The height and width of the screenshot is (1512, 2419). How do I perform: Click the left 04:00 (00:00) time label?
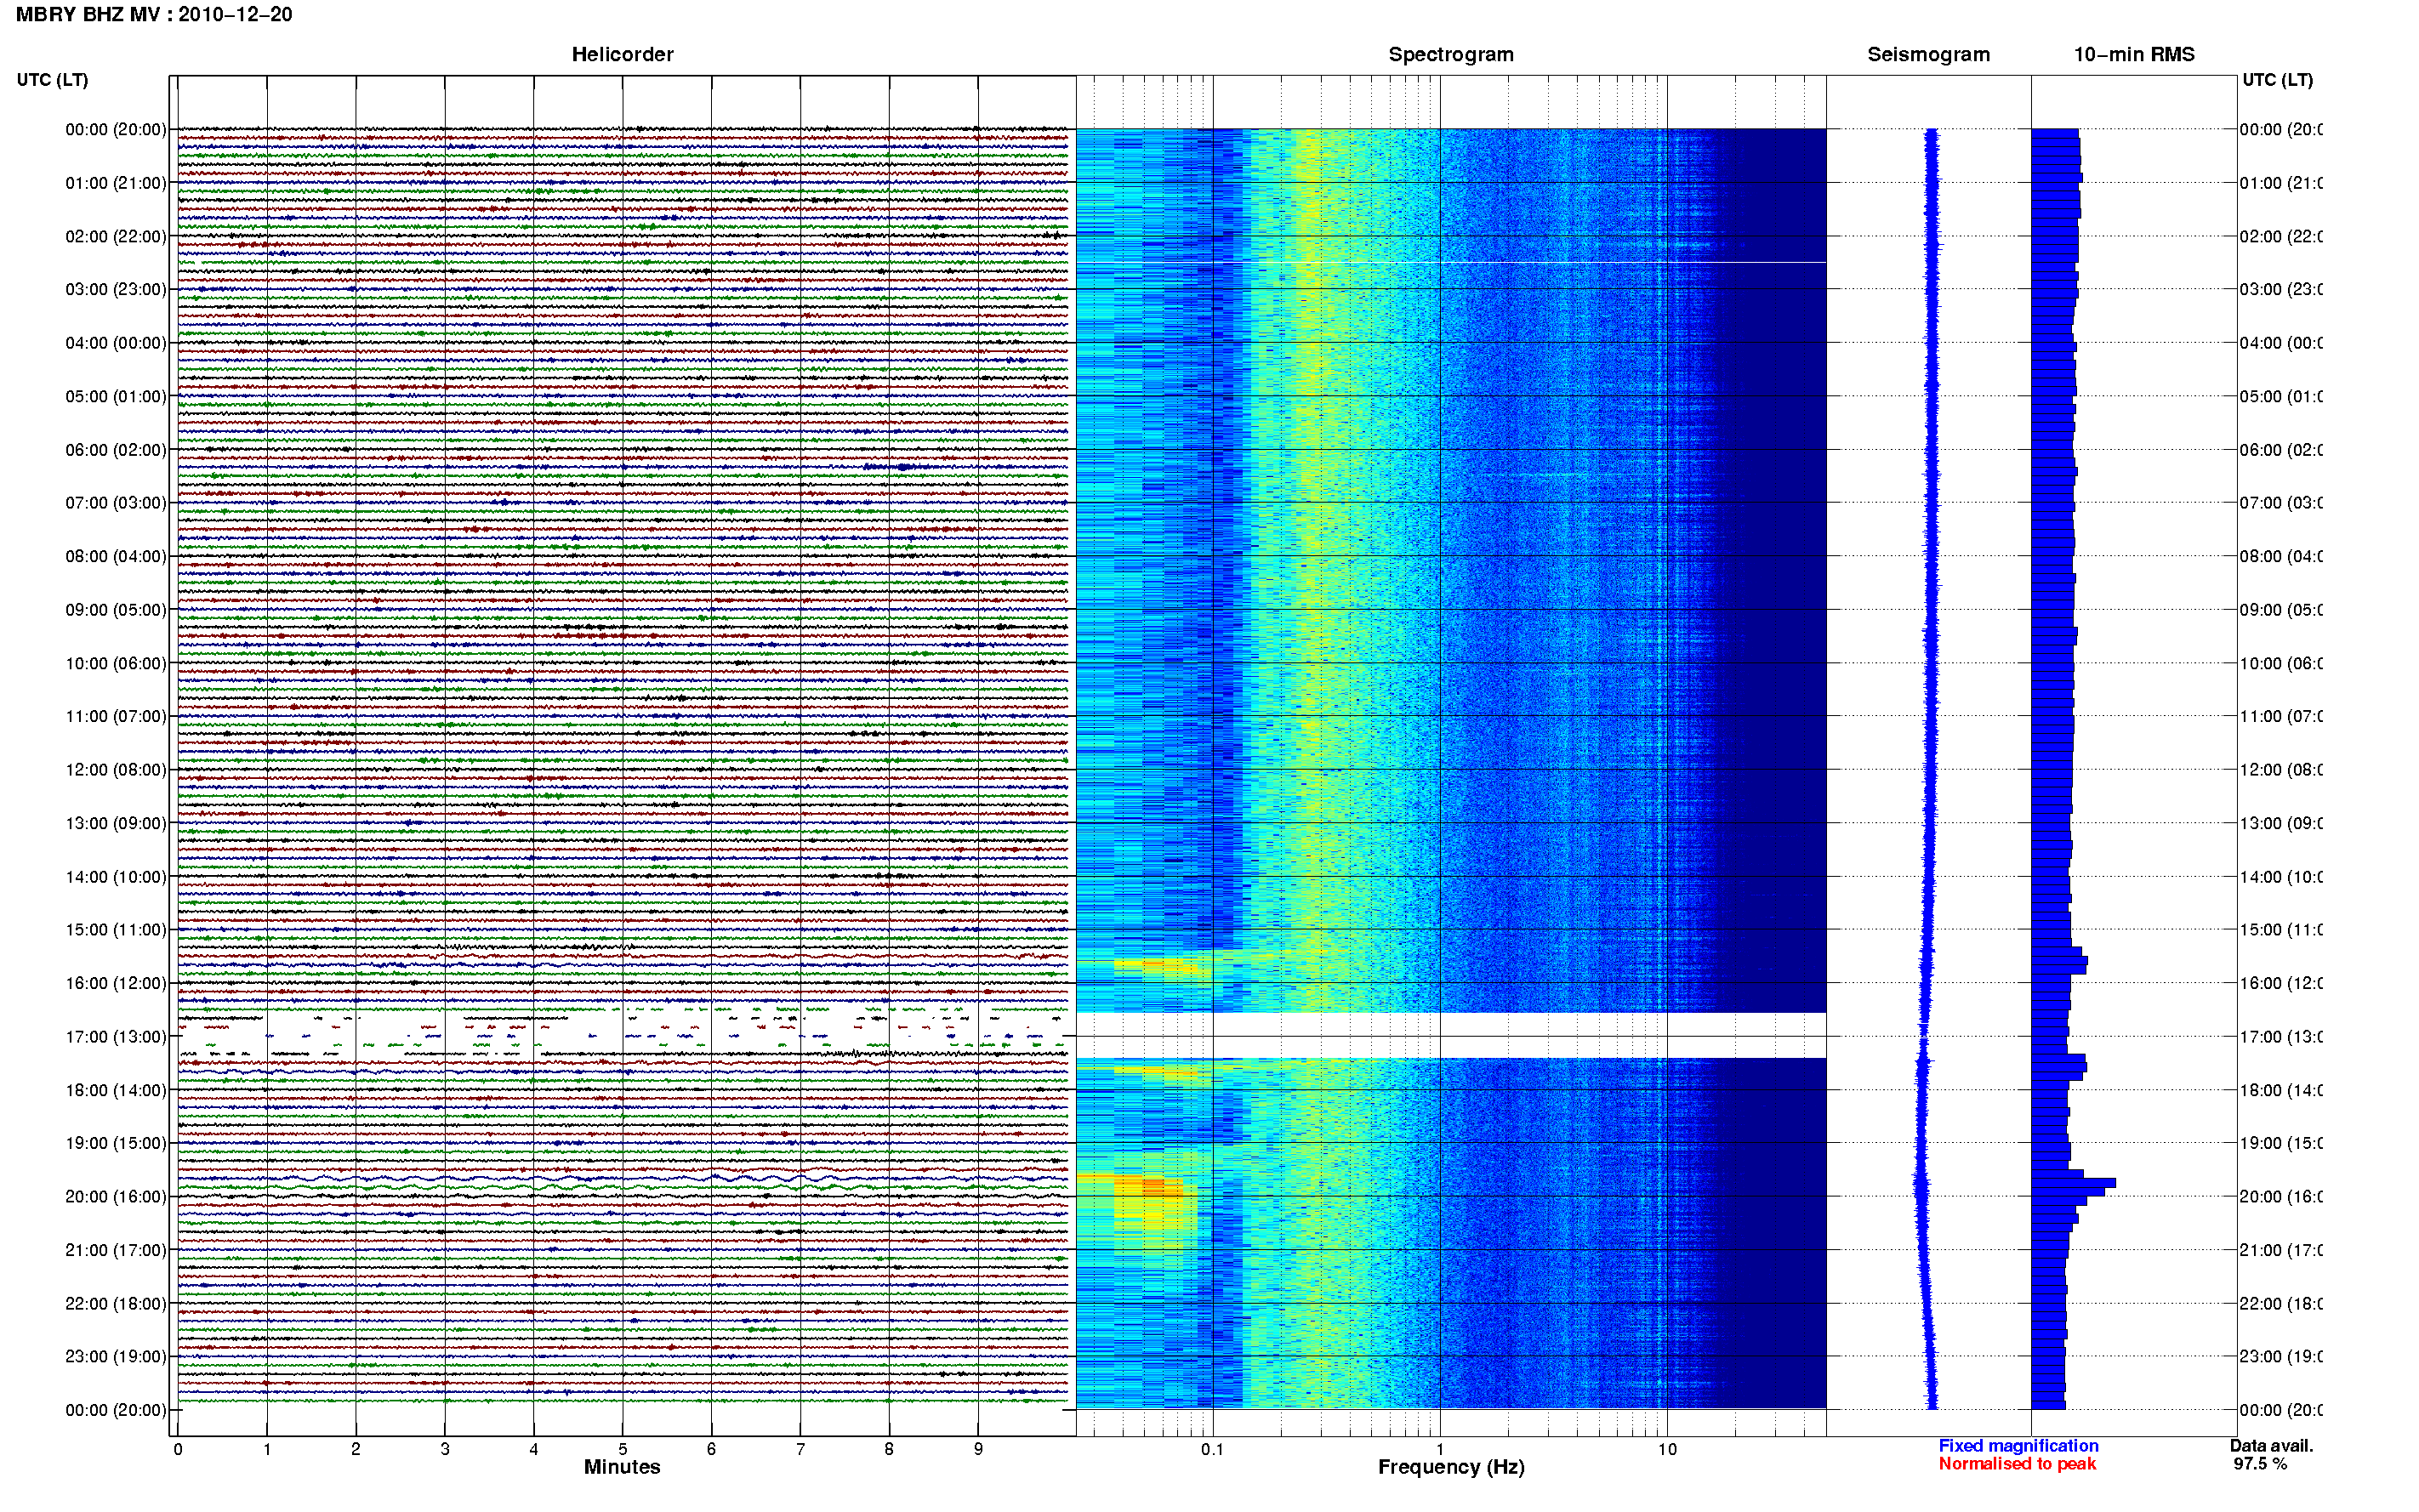tap(116, 343)
